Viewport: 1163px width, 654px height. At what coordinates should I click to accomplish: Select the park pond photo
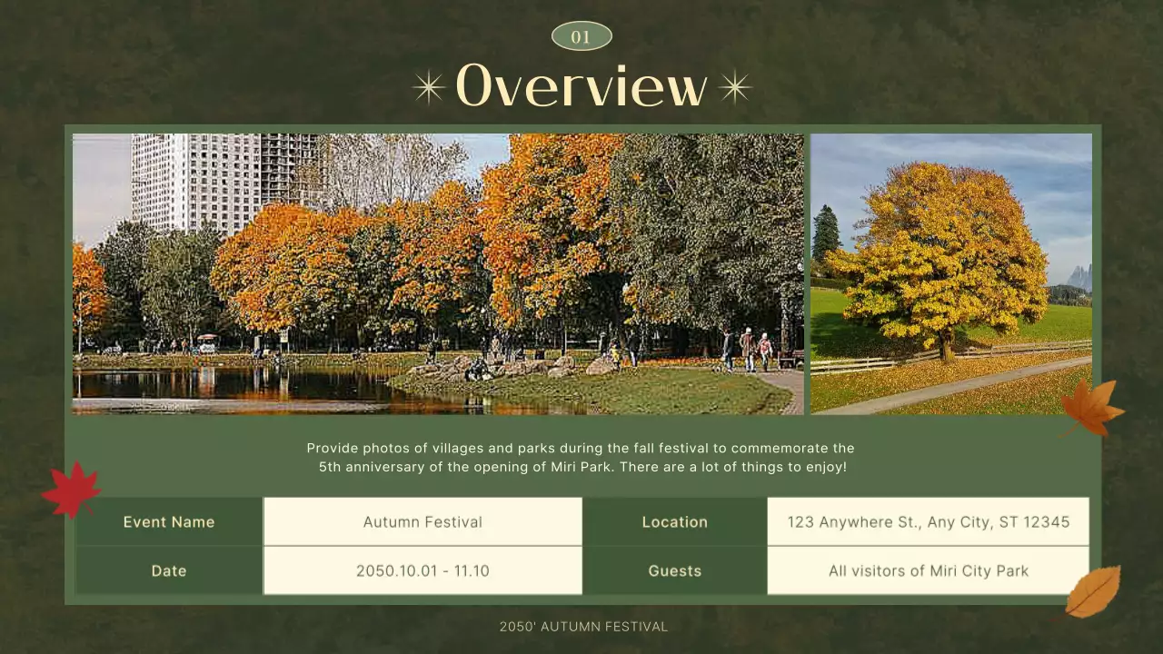438,273
